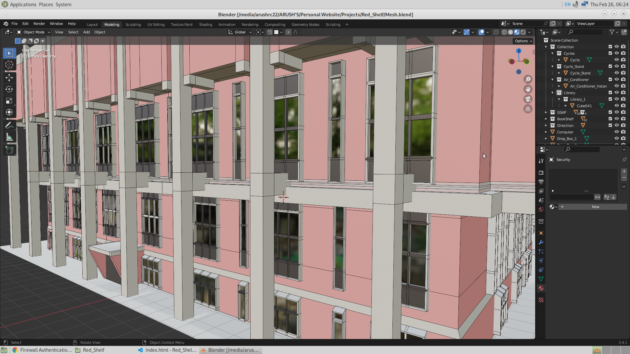Open the Modifier Properties wrench tab
Image resolution: width=630 pixels, height=354 pixels.
click(x=541, y=242)
